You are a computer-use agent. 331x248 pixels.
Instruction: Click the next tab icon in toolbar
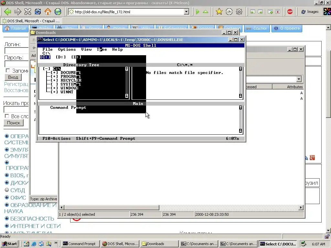(x=260, y=12)
